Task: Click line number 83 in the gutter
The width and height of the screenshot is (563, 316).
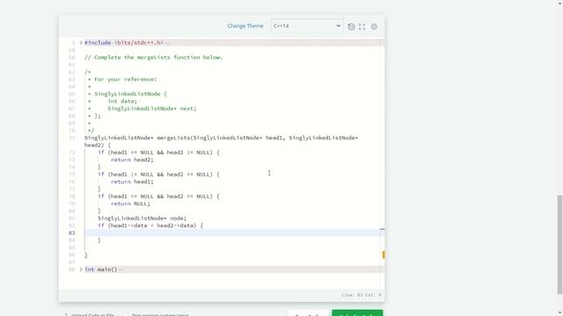Action: (71, 233)
